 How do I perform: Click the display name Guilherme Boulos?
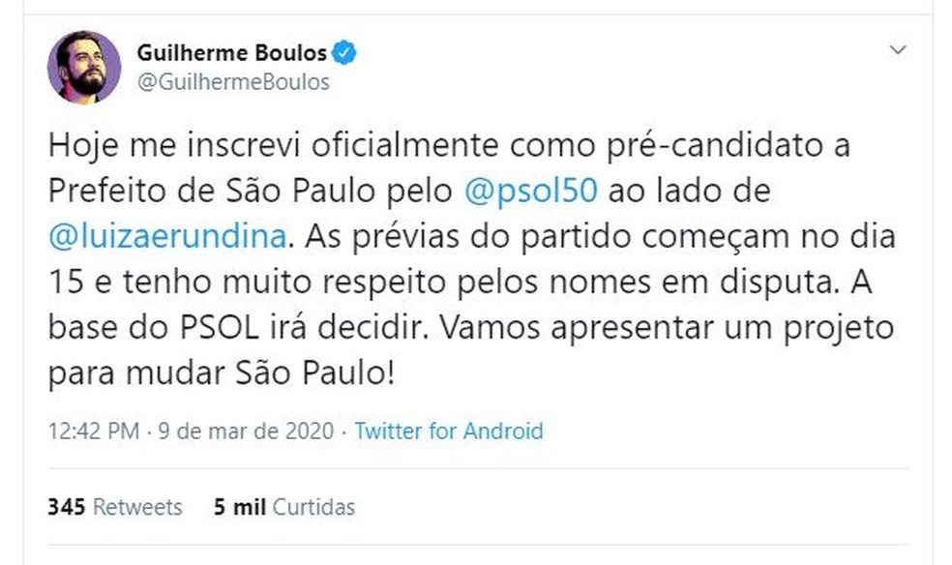[x=232, y=53]
